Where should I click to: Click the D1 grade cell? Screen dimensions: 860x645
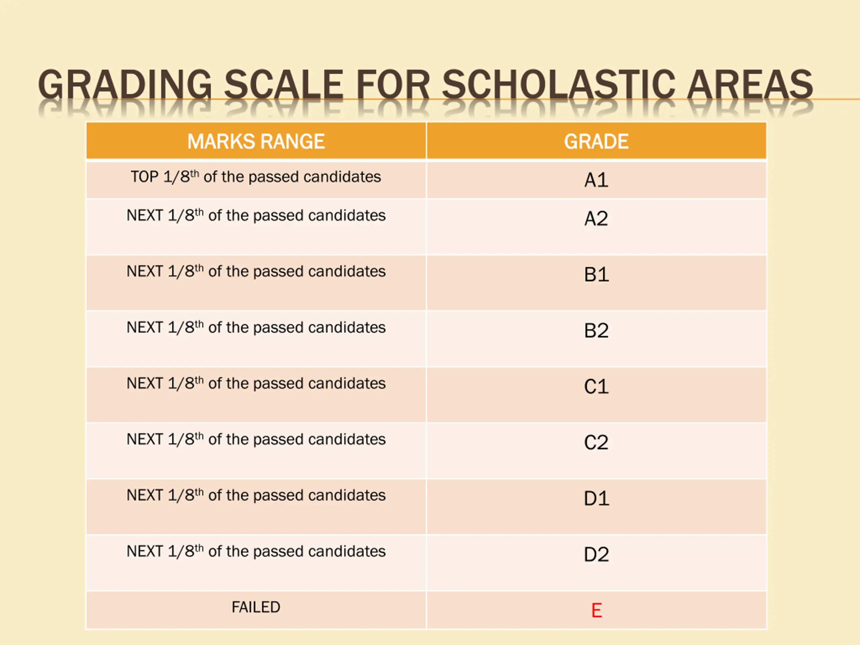596,507
